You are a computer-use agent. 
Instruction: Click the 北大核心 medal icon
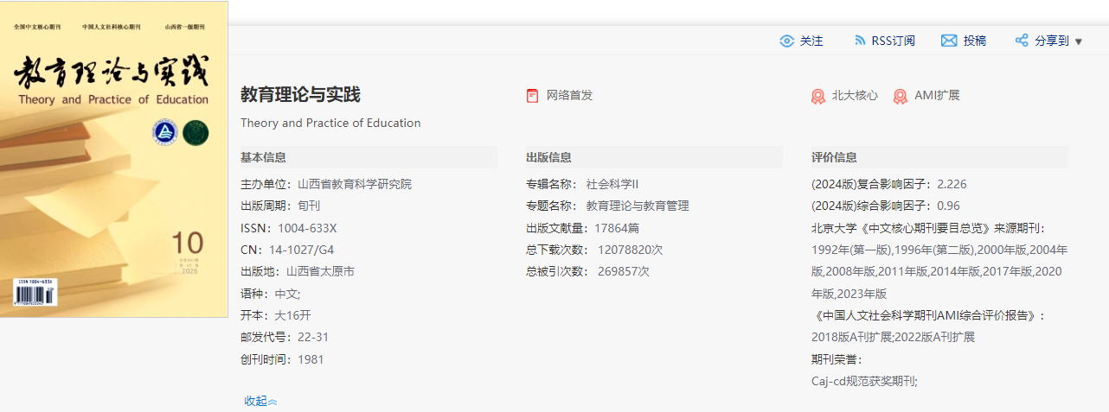(x=817, y=96)
